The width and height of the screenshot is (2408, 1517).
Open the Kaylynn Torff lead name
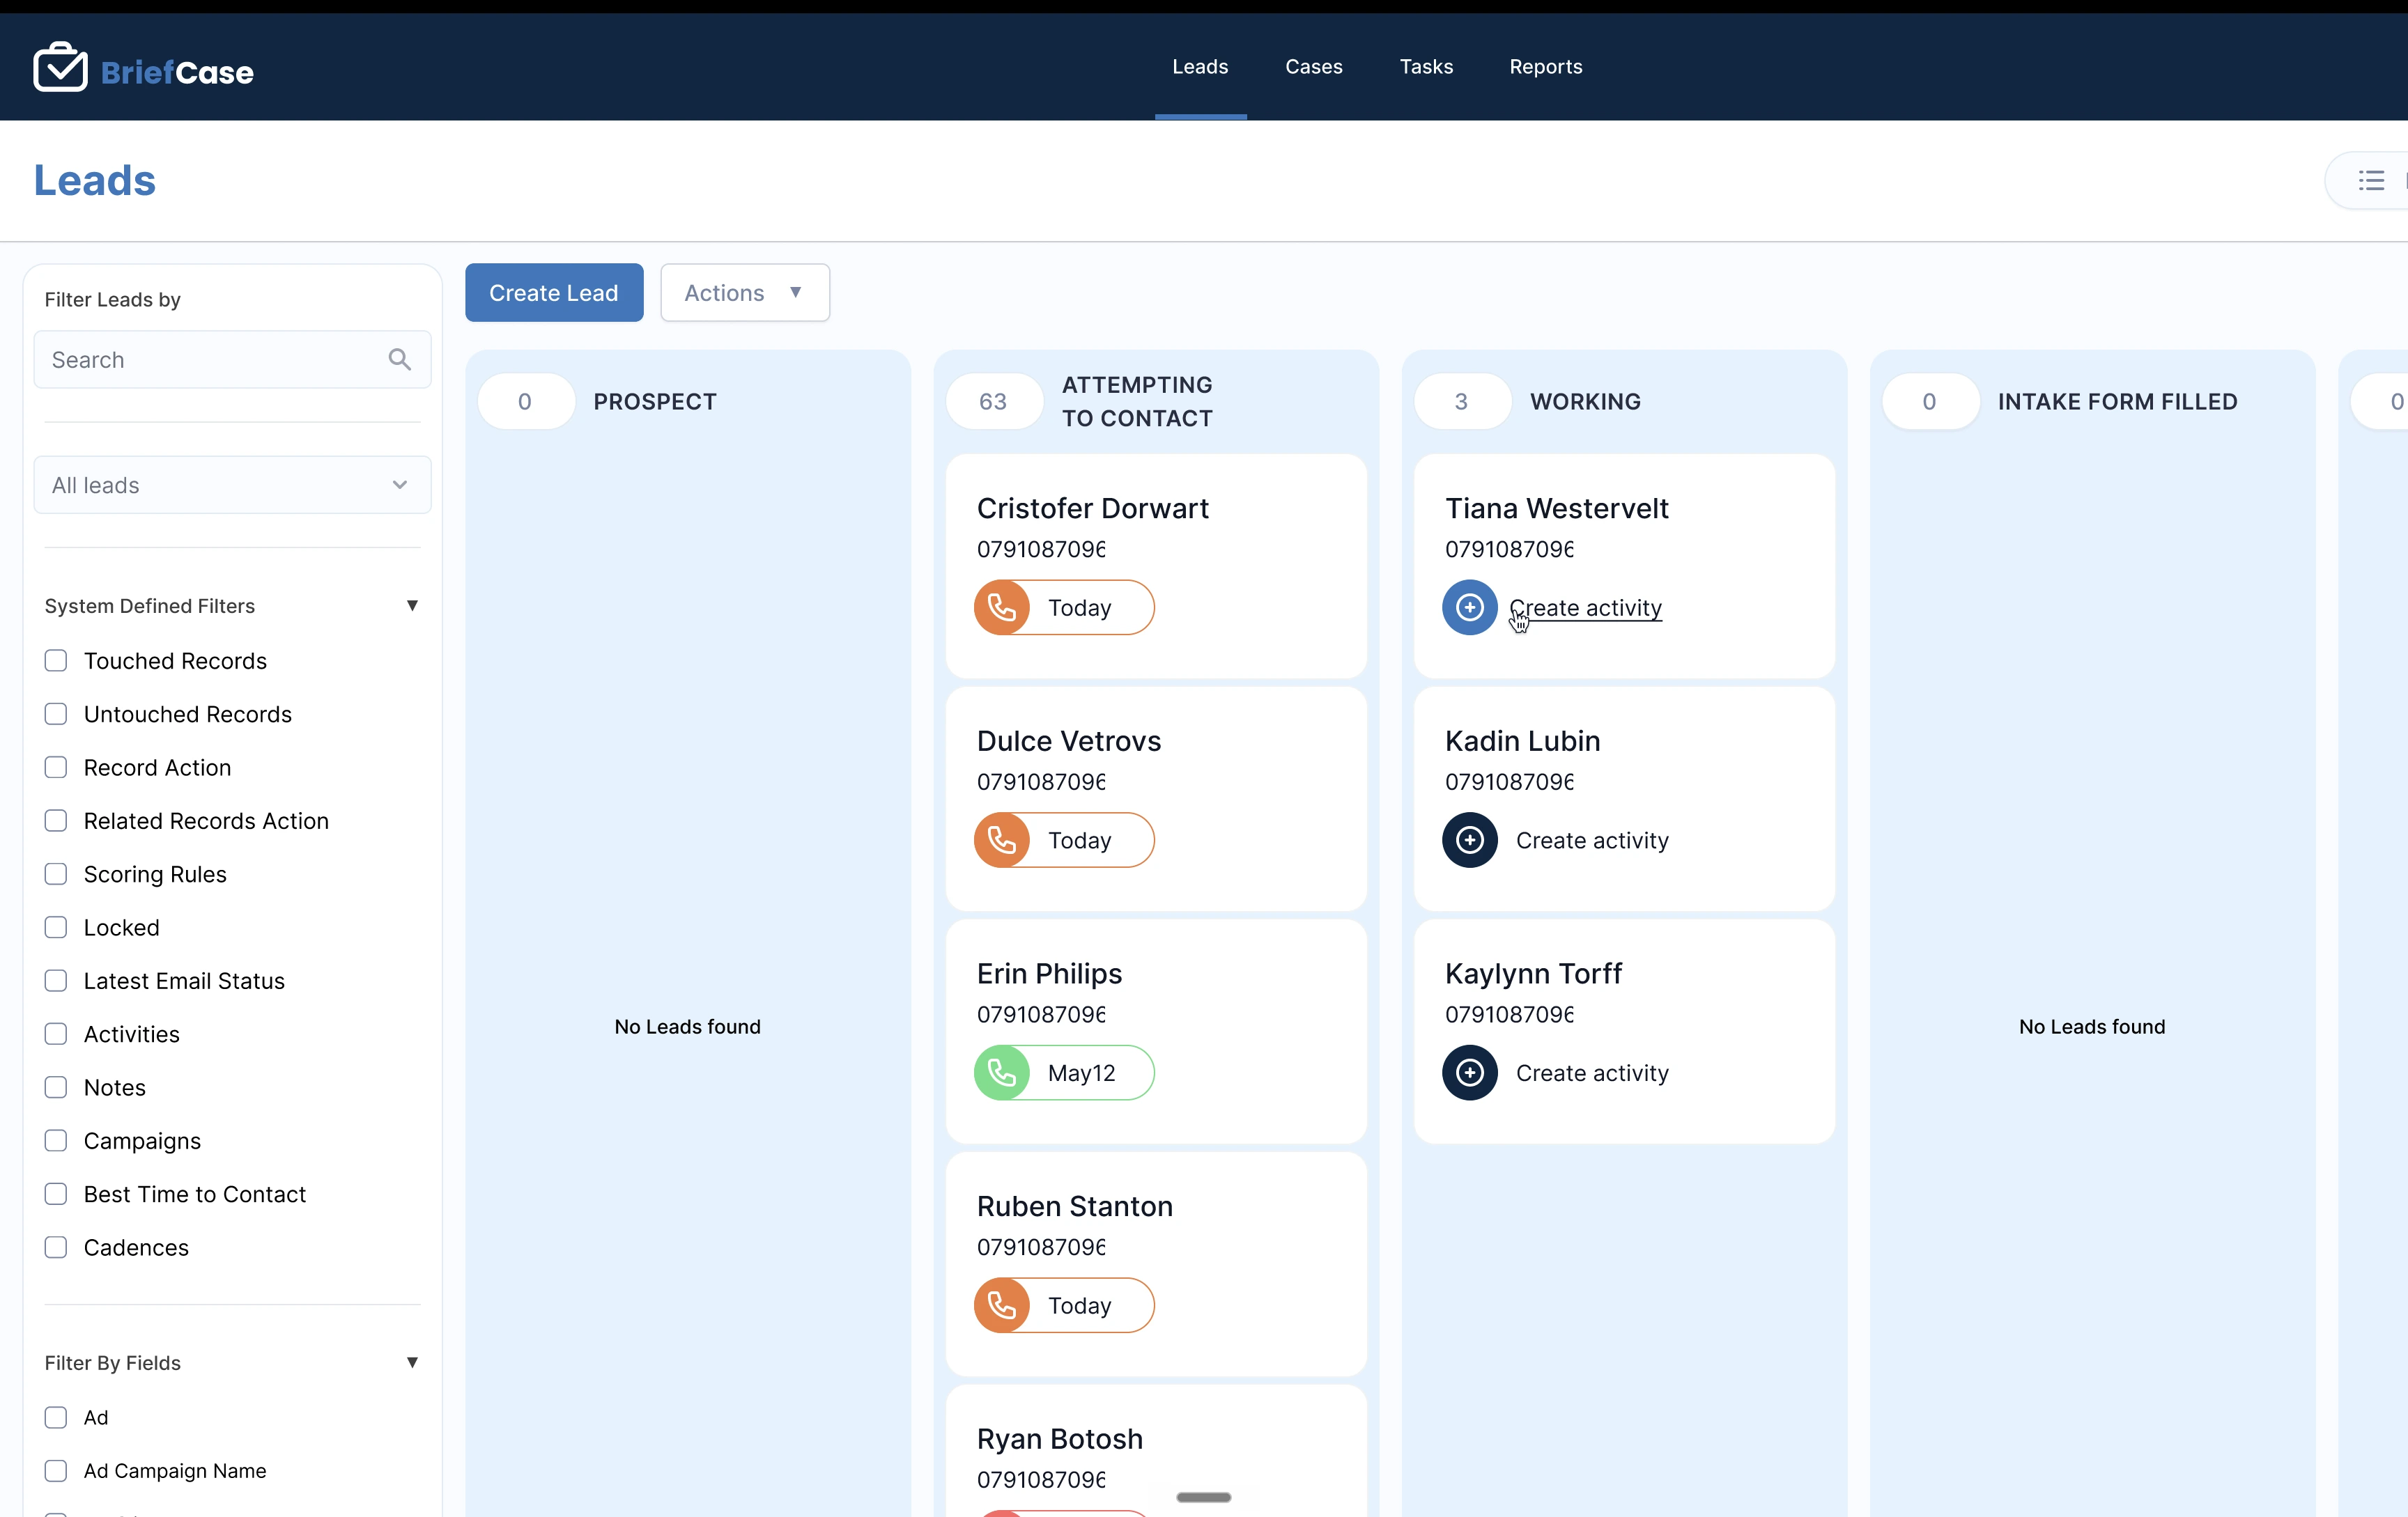click(1533, 974)
